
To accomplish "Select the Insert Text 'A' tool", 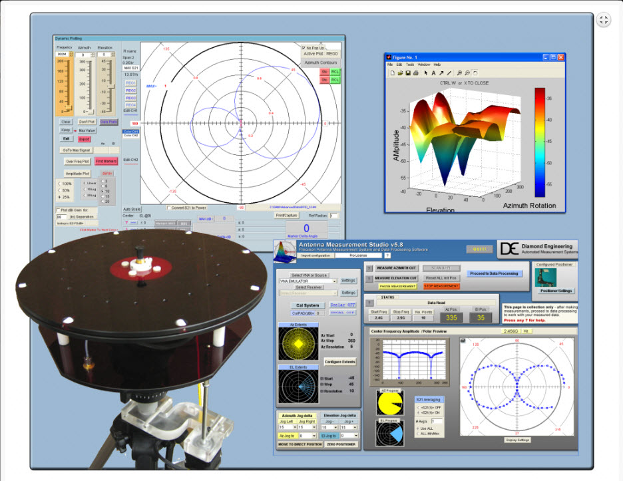I will pyautogui.click(x=433, y=73).
